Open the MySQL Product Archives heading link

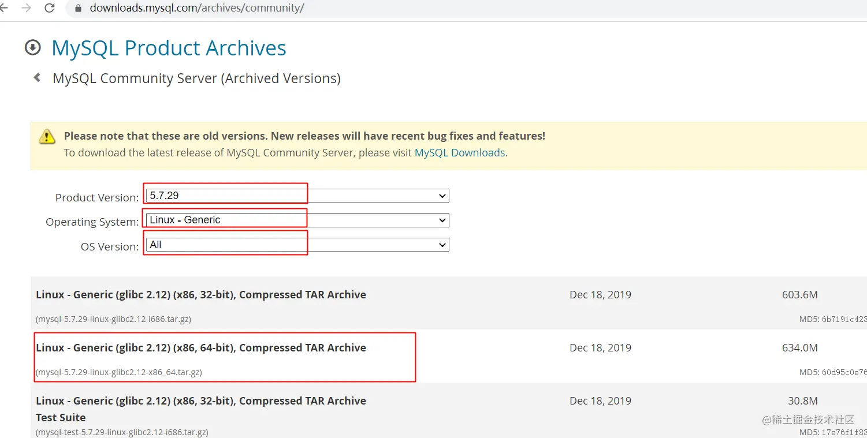(x=169, y=48)
